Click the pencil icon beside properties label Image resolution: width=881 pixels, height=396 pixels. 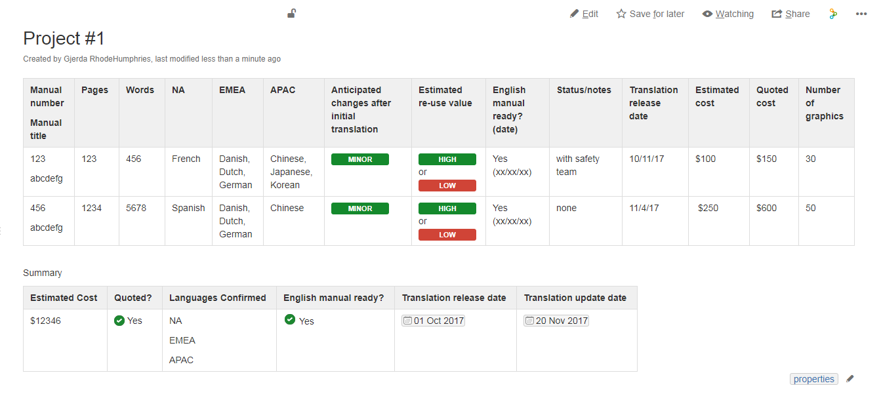[x=850, y=379]
